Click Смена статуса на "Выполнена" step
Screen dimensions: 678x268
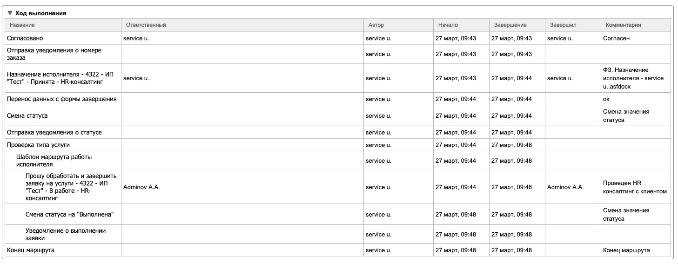tap(70, 214)
